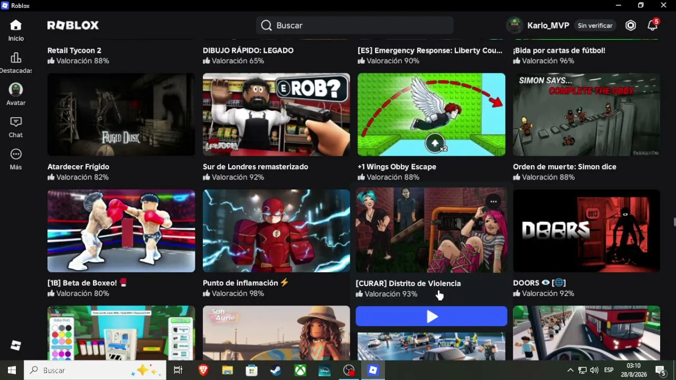The width and height of the screenshot is (676, 380).
Task: Click the +1 Wings Obby Escape title
Action: (x=397, y=166)
